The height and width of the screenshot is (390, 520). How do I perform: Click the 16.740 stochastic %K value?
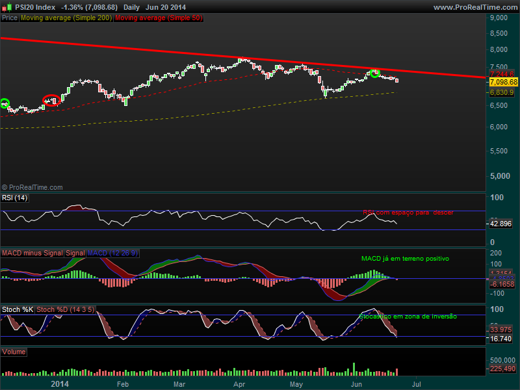coord(500,339)
